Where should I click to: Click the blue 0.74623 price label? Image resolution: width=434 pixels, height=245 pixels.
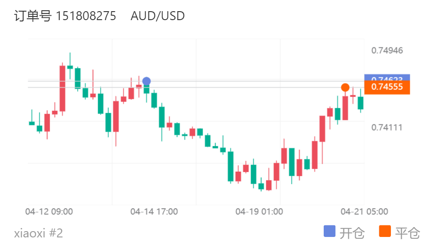coord(387,77)
